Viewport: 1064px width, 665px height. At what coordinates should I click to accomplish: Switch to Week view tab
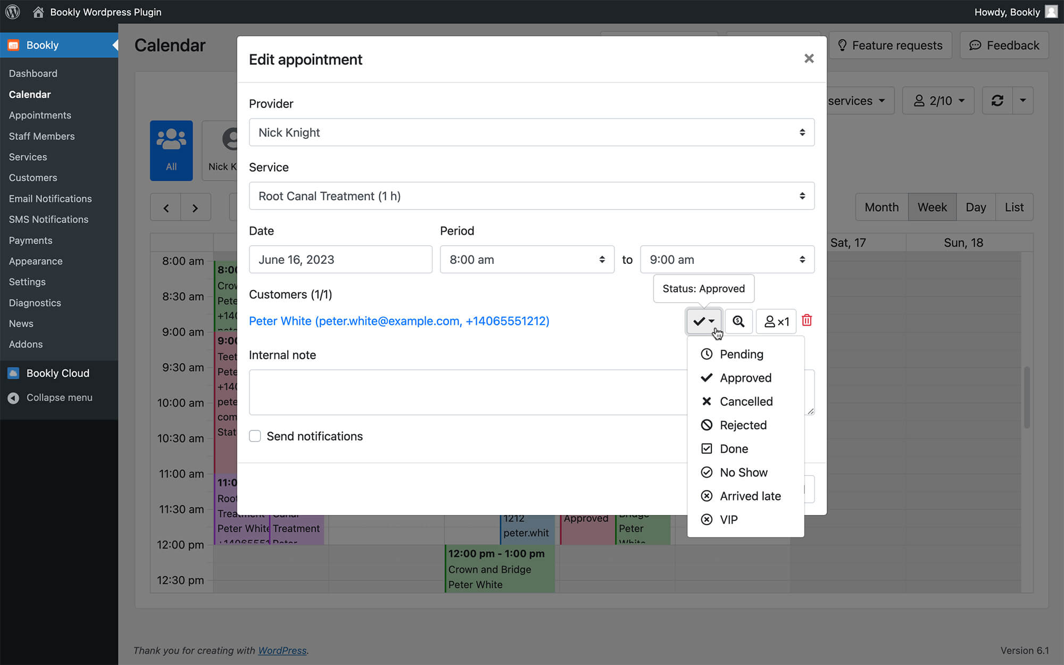click(x=932, y=207)
